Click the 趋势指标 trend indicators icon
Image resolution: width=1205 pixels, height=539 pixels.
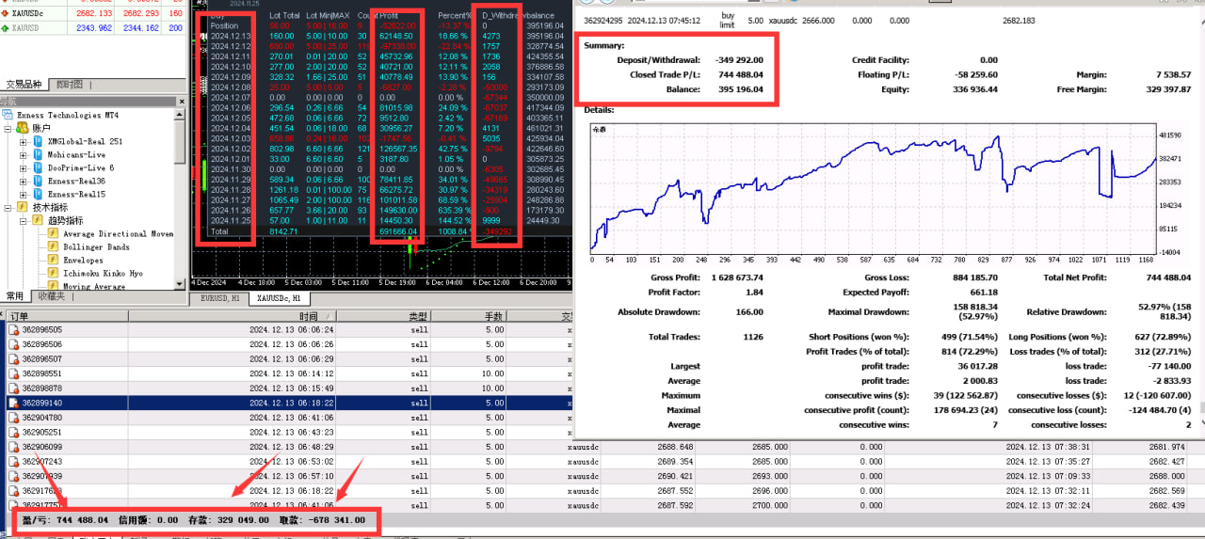pyautogui.click(x=39, y=220)
